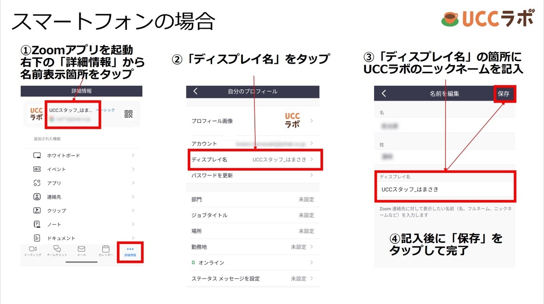
Task: Expand the ホワイトボード row chevron
Action: 133,156
